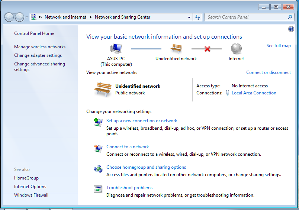Click the large bench icon under active networks
The height and width of the screenshot is (210, 299).
coord(103,89)
